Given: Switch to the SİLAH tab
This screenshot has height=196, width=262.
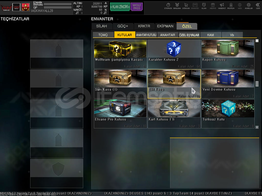Looking at the screenshot, I should 102,26.
